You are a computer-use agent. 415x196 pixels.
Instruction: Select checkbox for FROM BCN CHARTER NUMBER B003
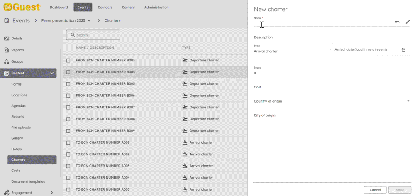(68, 60)
